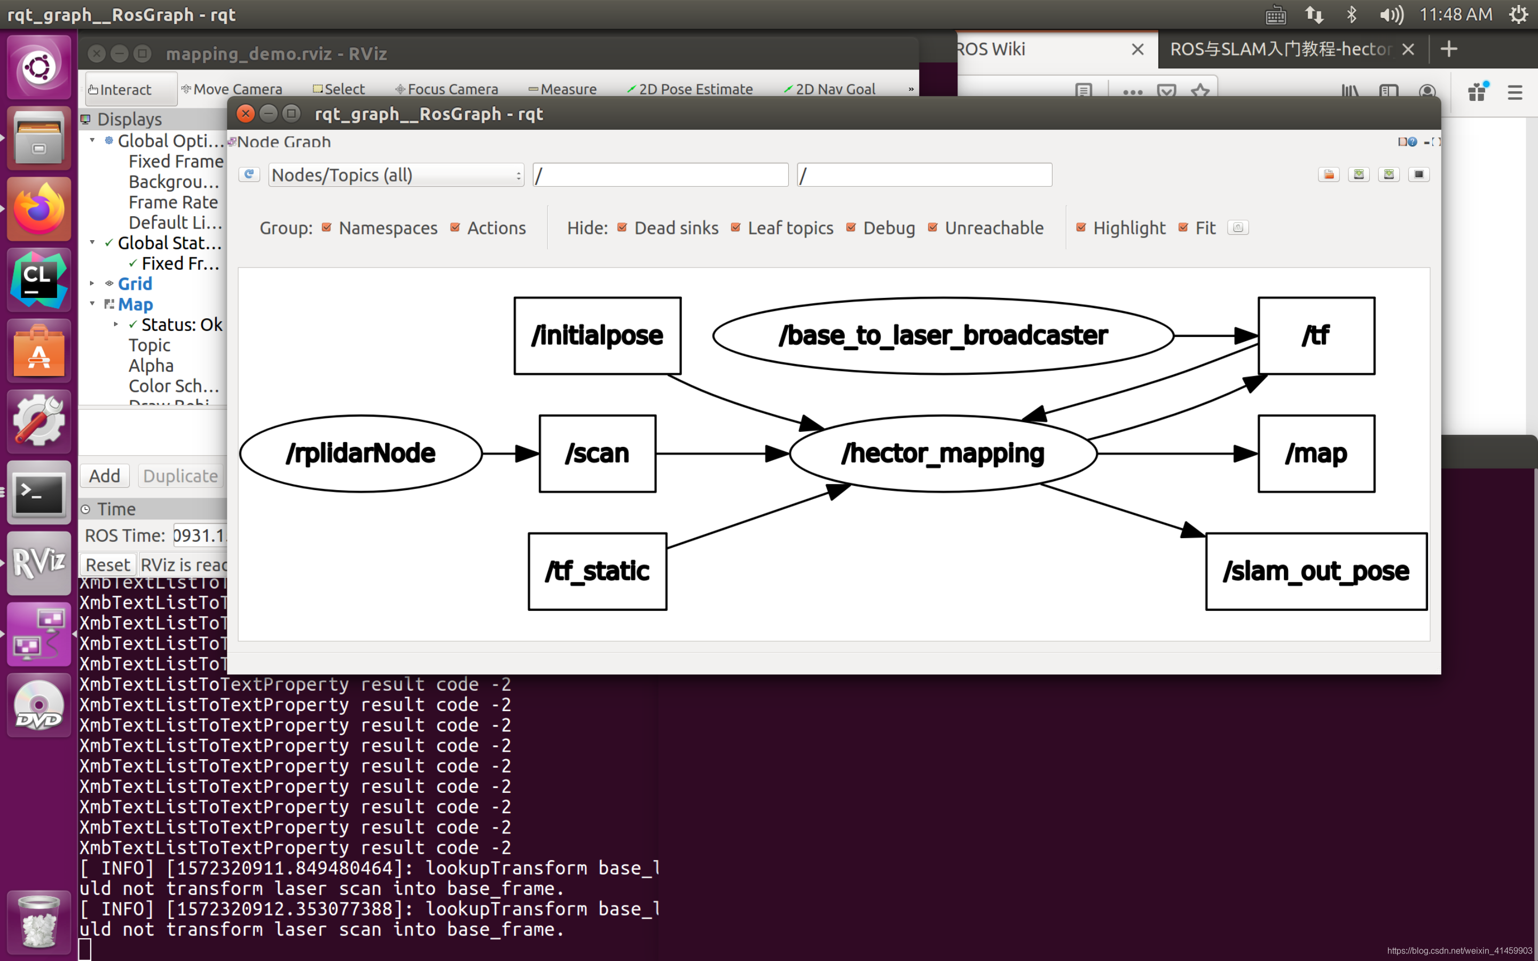The height and width of the screenshot is (961, 1538).
Task: Click the refresh graph button
Action: point(249,174)
